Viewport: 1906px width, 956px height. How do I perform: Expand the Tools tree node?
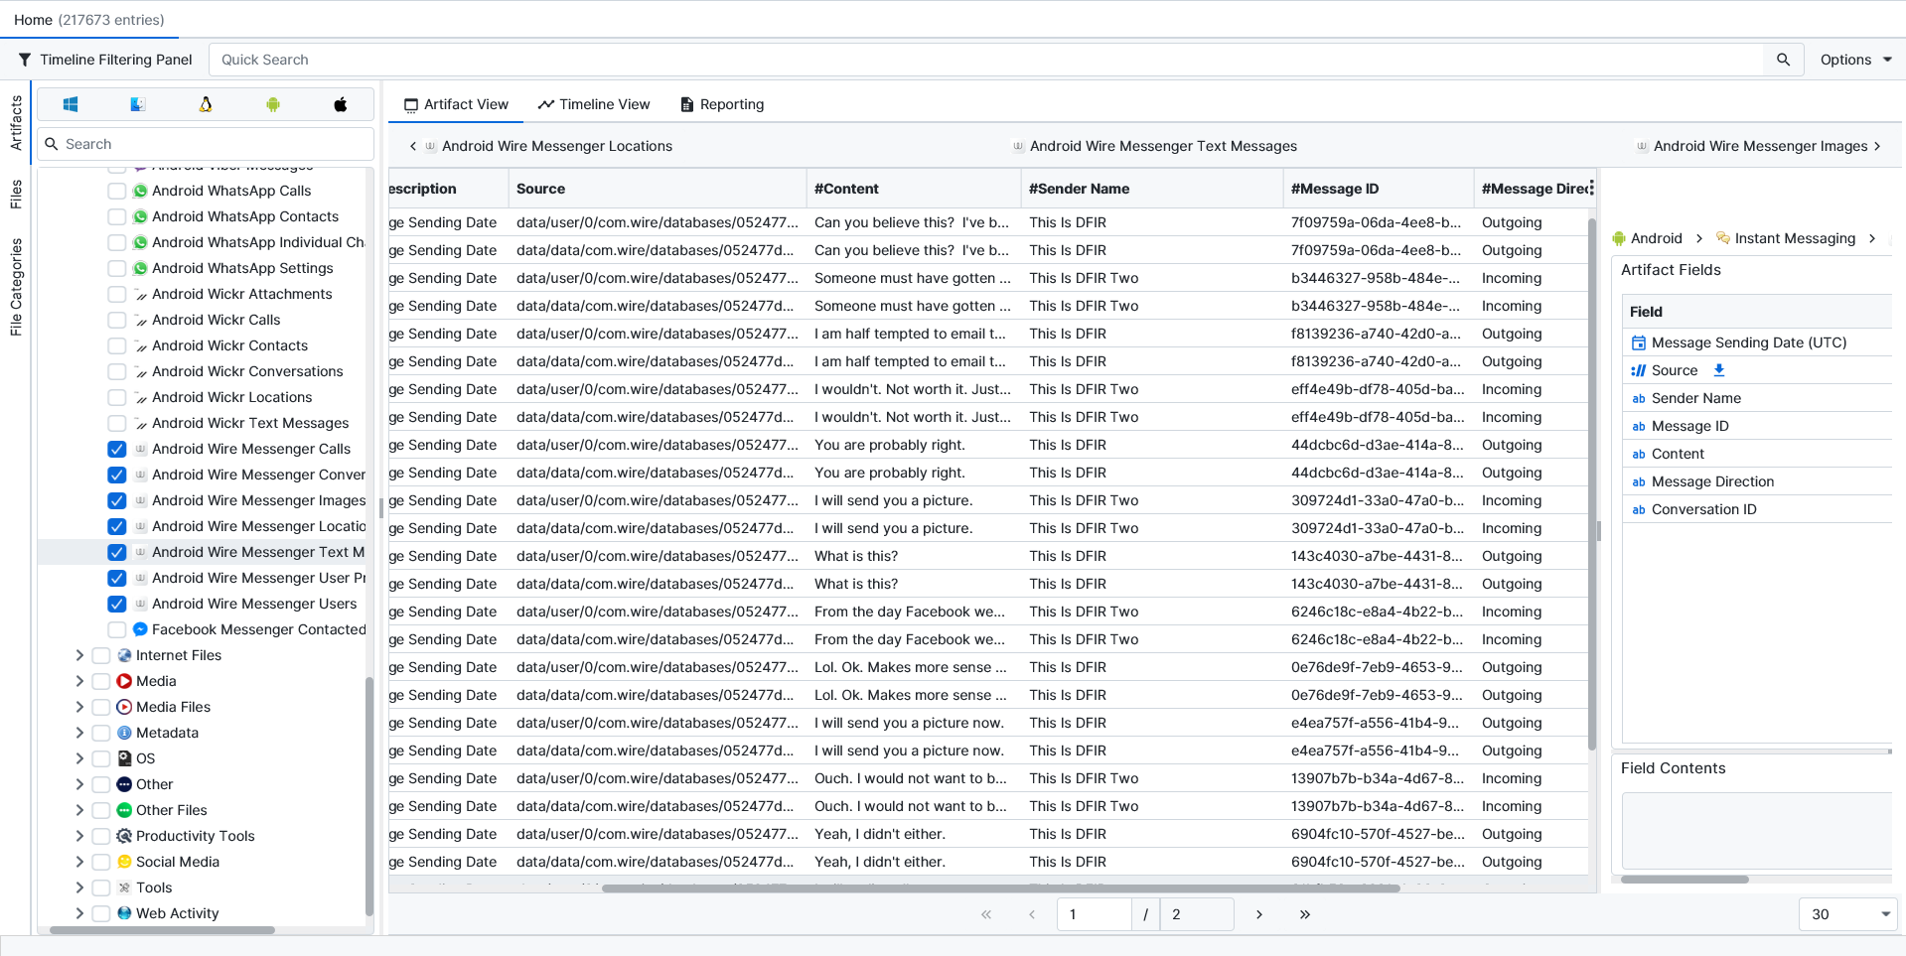pyautogui.click(x=79, y=888)
